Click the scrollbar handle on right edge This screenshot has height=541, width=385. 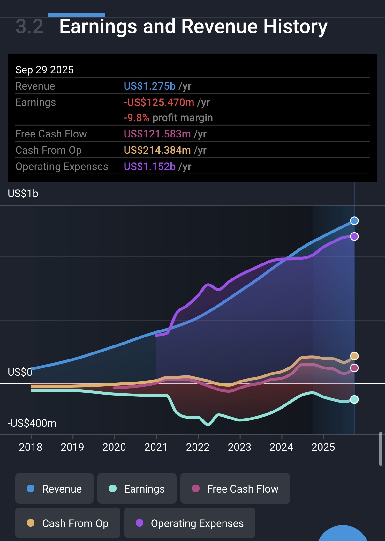coord(381,449)
